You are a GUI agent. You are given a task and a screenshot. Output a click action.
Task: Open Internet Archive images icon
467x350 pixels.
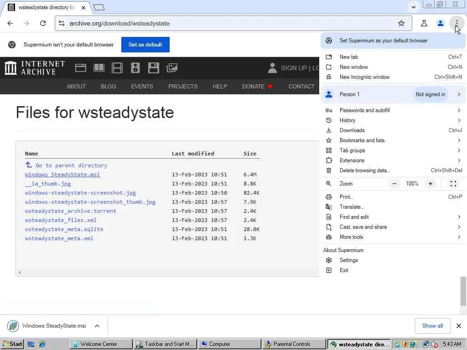pos(172,68)
